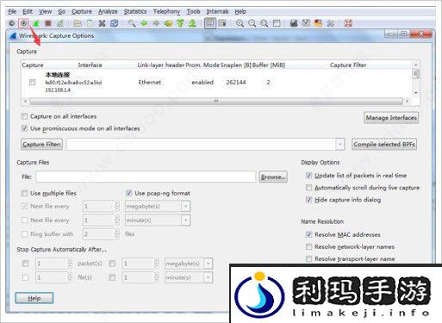The image size is (442, 323).
Task: Toggle Use promiscuous mode on all interfaces
Action: [x=24, y=128]
